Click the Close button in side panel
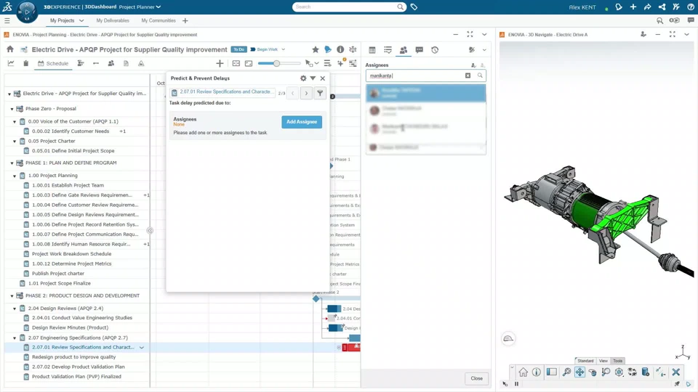Viewport: 698px width, 392px height. (477, 379)
